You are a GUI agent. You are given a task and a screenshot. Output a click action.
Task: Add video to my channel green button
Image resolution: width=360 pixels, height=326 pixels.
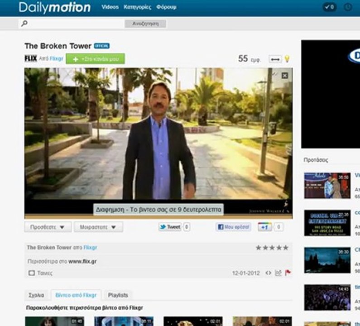tap(95, 59)
